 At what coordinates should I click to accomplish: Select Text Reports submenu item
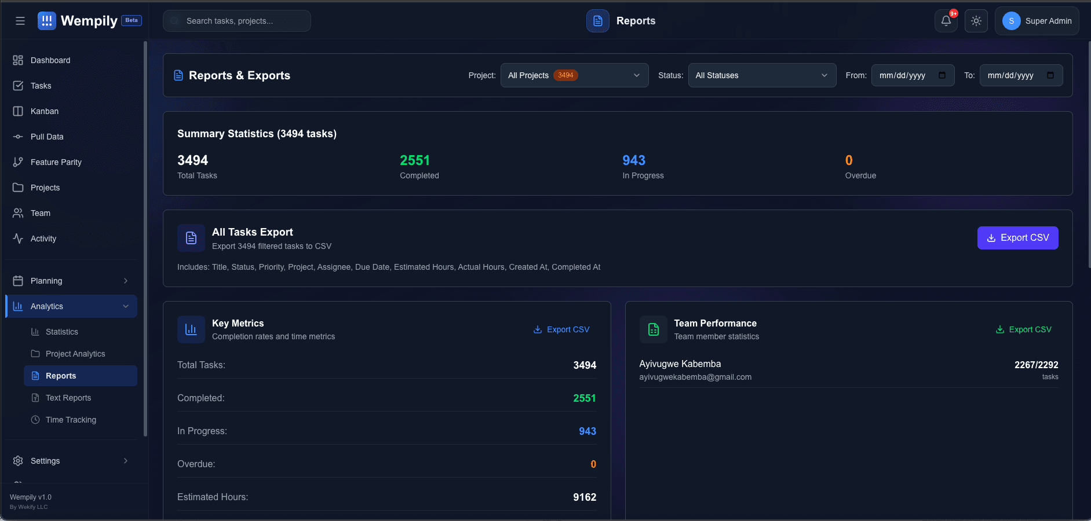coord(68,398)
